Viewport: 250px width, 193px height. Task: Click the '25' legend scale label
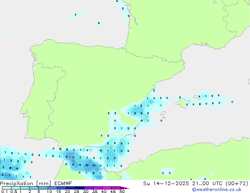pos(76,191)
